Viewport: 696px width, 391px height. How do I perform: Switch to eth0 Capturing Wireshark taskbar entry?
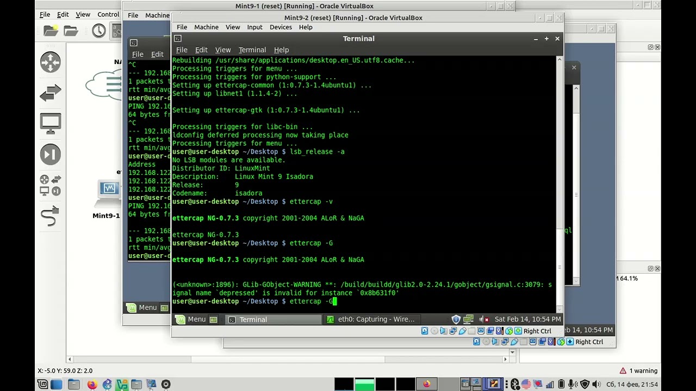[x=372, y=319]
